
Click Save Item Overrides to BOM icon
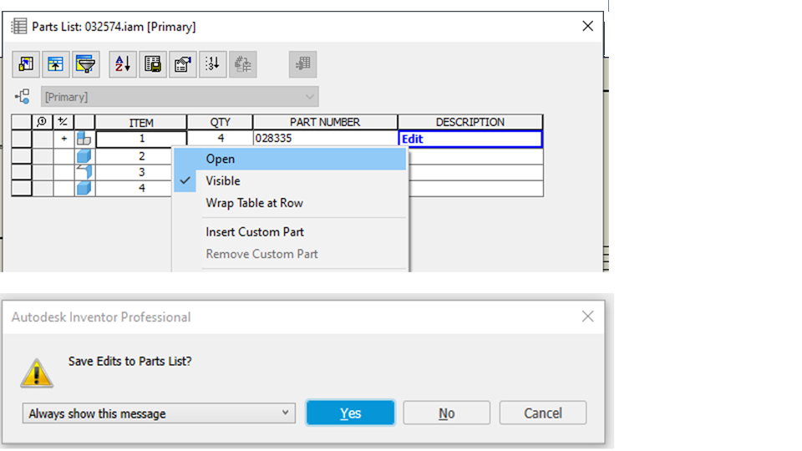coord(243,64)
